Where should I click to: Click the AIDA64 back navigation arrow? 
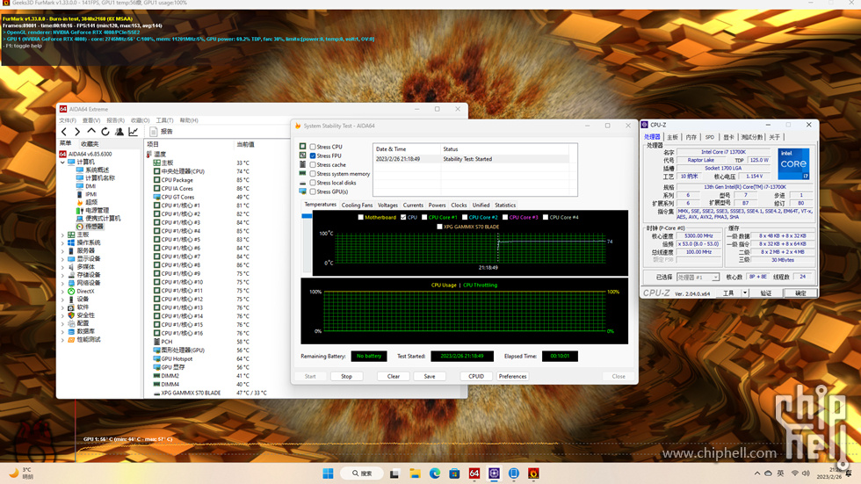coord(64,132)
